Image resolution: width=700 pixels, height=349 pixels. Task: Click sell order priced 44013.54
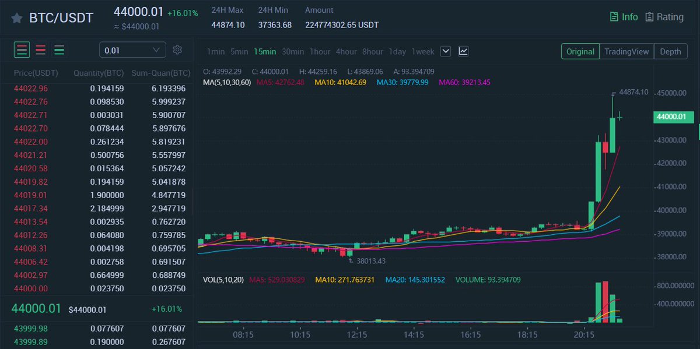tap(99, 222)
